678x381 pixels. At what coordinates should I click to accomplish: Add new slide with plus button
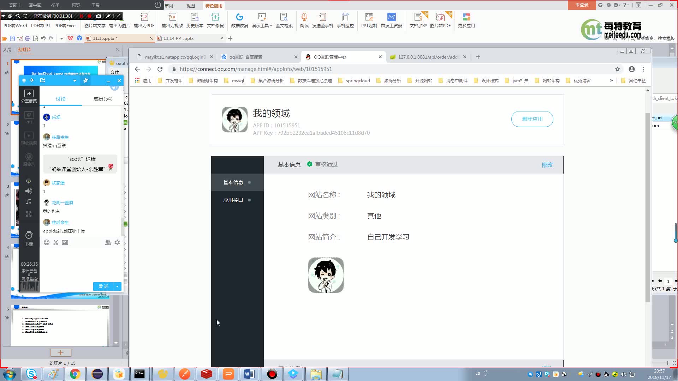point(61,353)
